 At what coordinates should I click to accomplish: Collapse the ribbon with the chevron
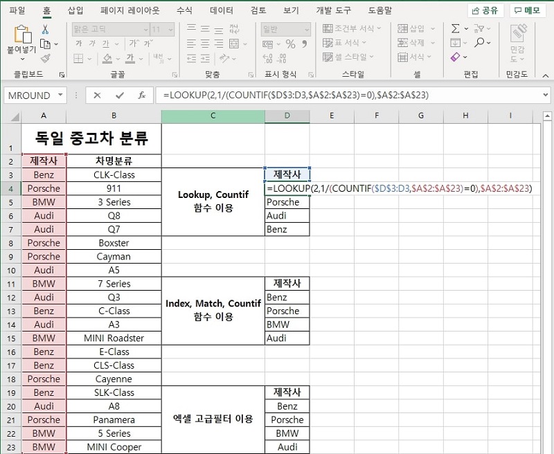pyautogui.click(x=545, y=75)
